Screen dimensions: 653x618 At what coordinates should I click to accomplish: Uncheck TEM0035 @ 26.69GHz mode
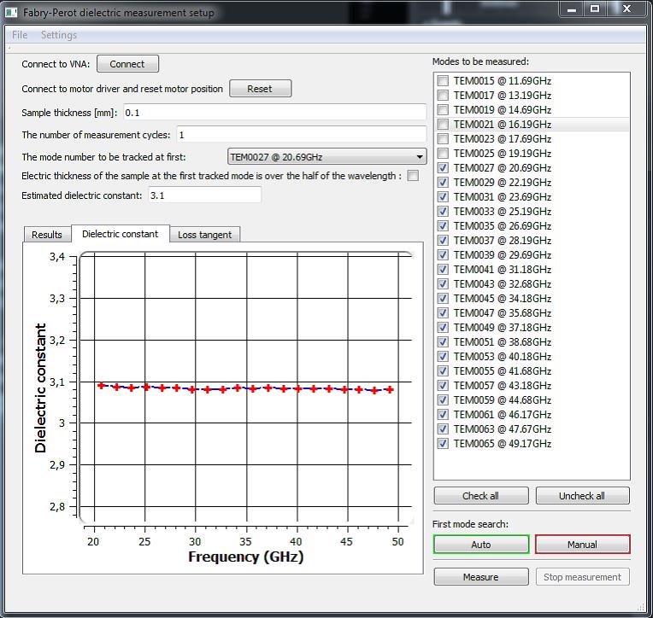[443, 226]
